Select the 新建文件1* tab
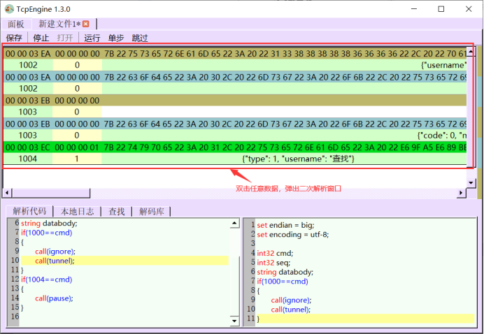The width and height of the screenshot is (484, 334). [59, 24]
